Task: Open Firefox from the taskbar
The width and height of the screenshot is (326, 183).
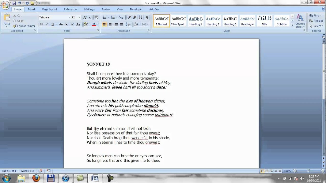Action: pos(36,178)
